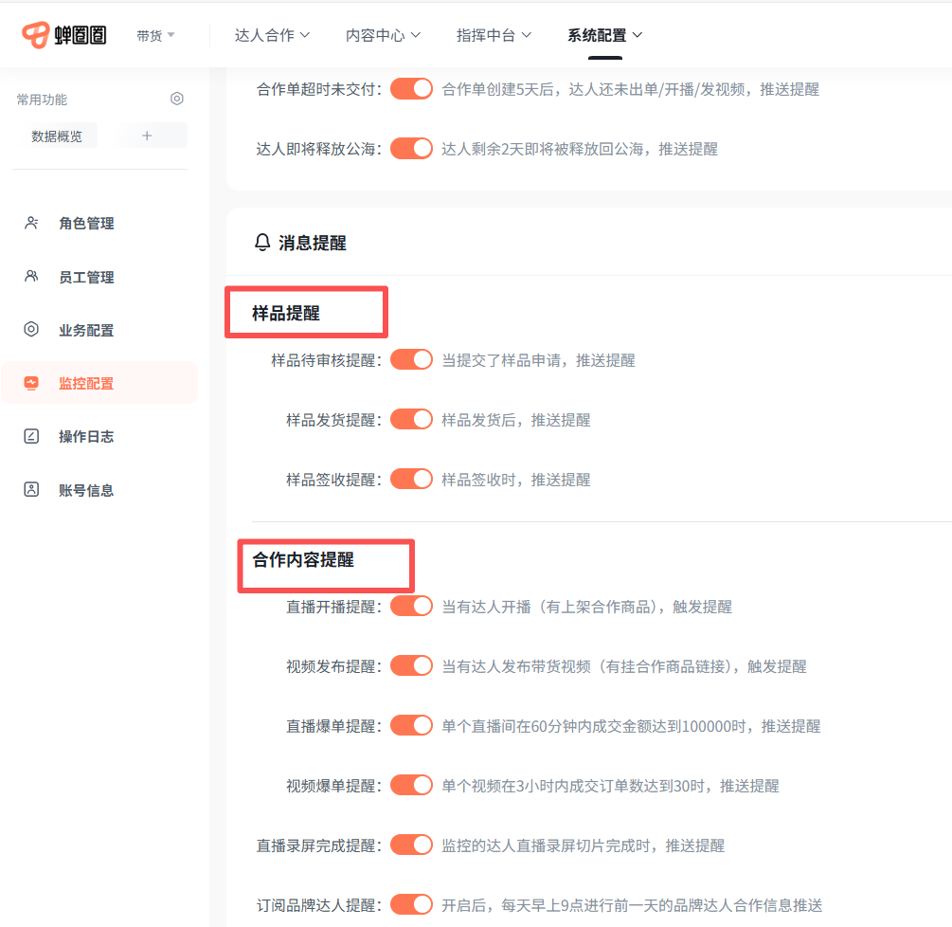Click the 监控配置 monitor icon
This screenshot has width=952, height=927.
[x=31, y=383]
